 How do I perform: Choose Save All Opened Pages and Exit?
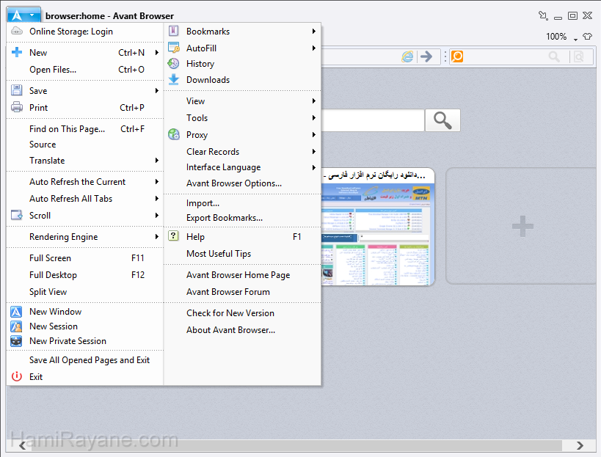pos(85,360)
